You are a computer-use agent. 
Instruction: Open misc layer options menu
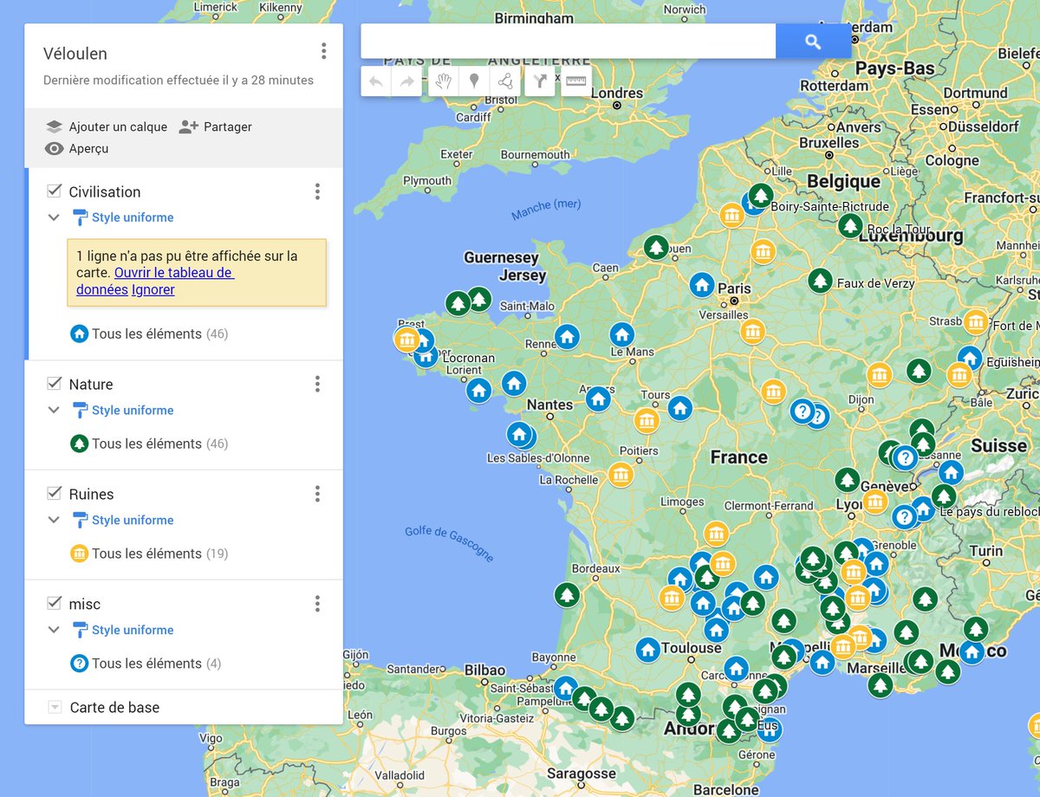[x=317, y=604]
